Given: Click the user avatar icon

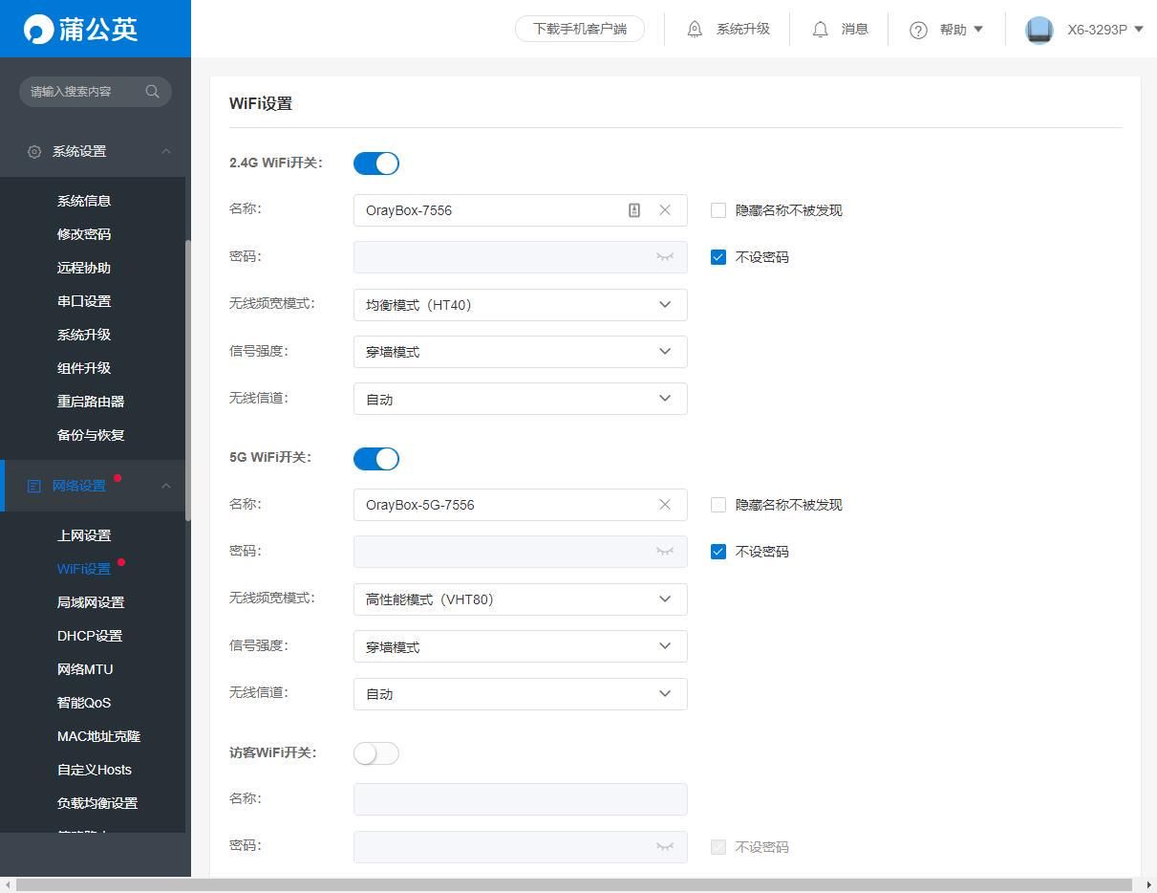Looking at the screenshot, I should coord(1039,30).
